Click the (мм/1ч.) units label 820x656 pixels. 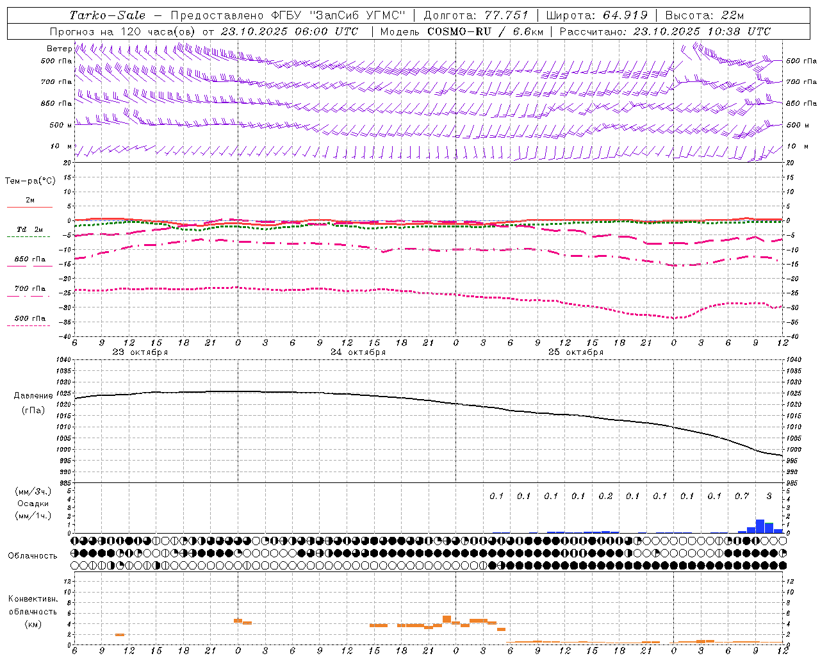click(33, 516)
